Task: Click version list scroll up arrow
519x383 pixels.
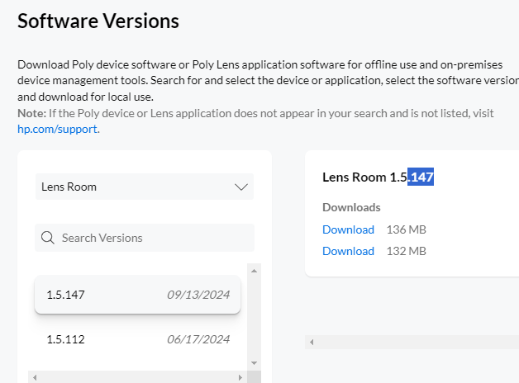Action: 254,271
